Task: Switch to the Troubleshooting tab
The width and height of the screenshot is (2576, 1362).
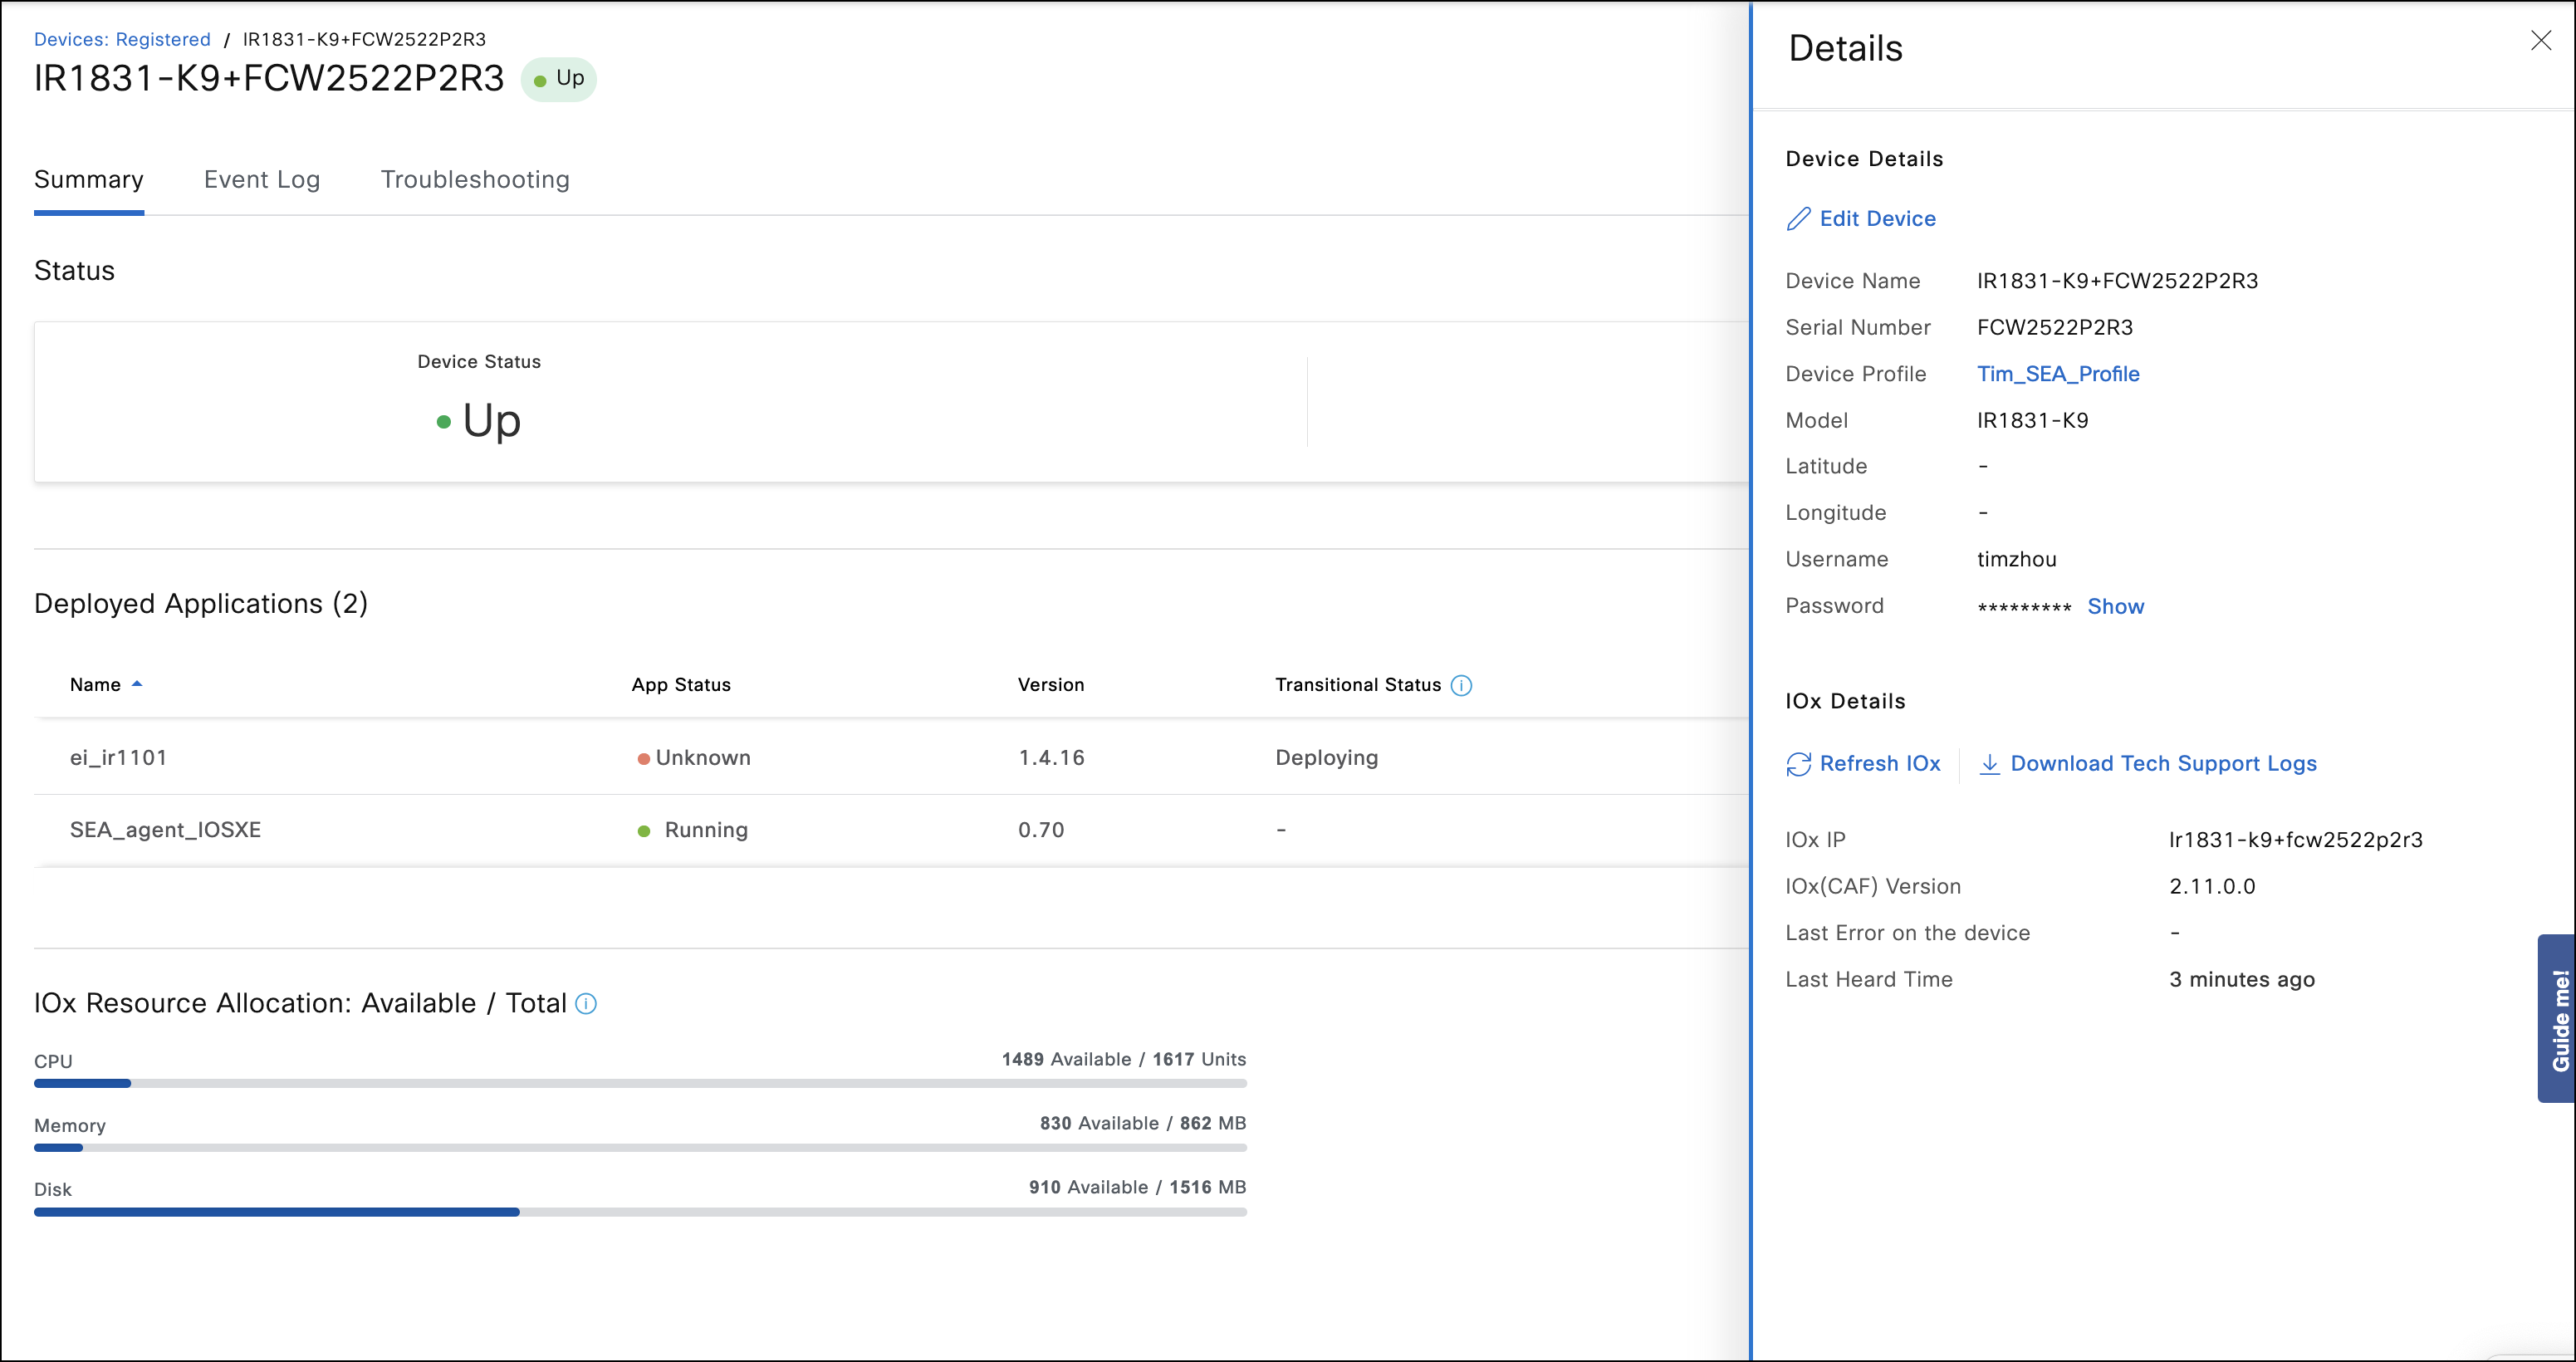Action: [474, 180]
